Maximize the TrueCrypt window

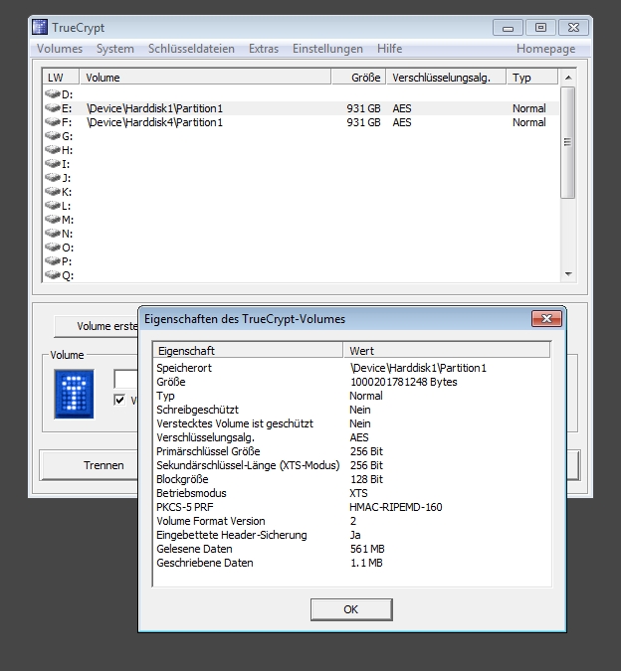click(540, 28)
